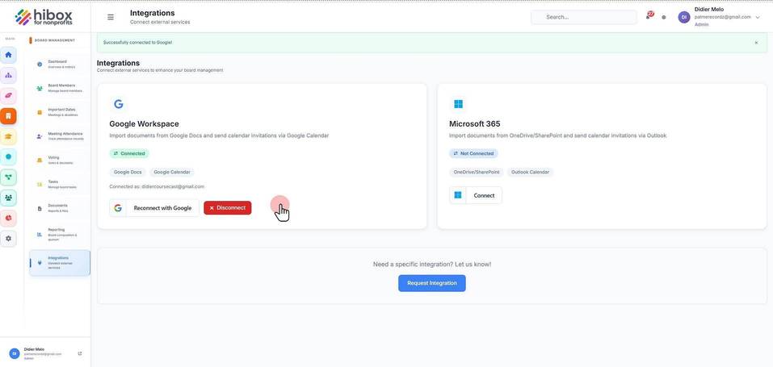Image resolution: width=773 pixels, height=367 pixels.
Task: Open the teal circle module icon
Action: (8, 156)
